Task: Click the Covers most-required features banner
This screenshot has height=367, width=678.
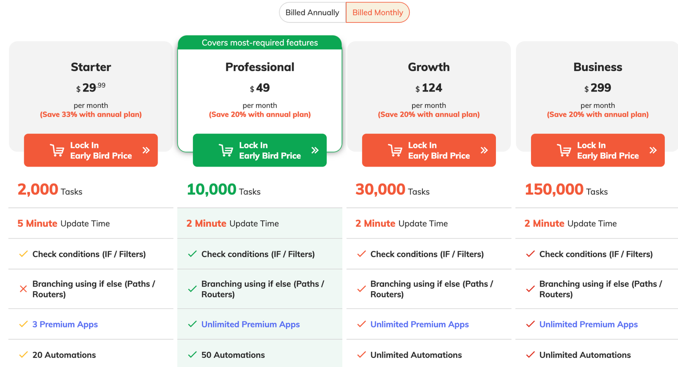Action: tap(260, 43)
